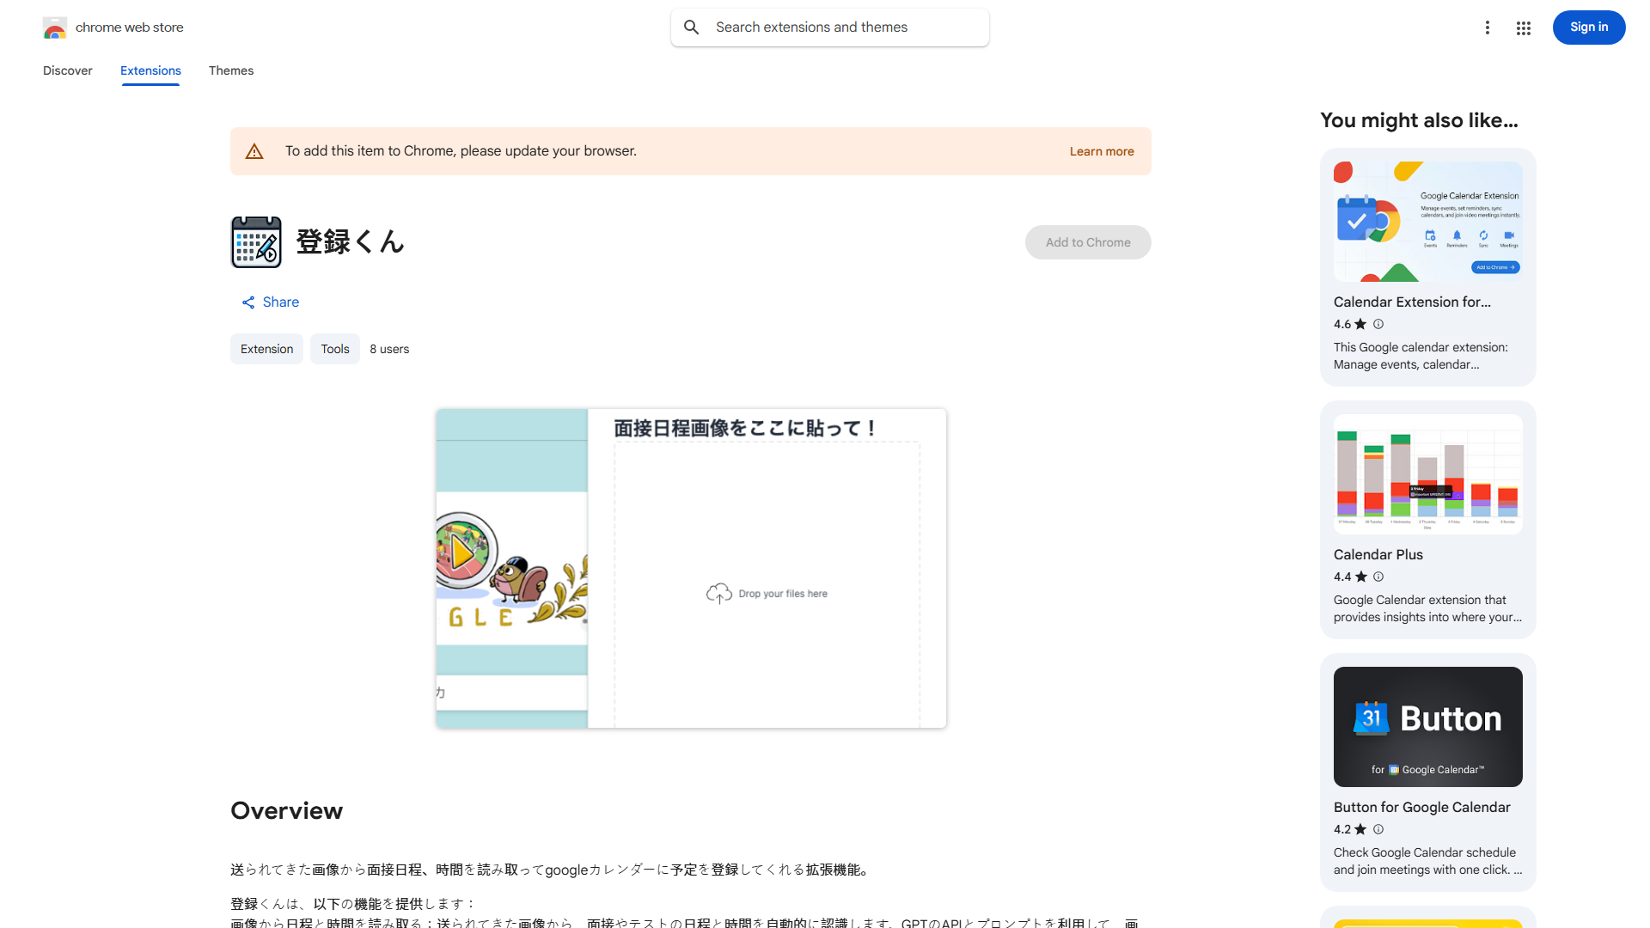Open the three-dot more options menu

point(1488,27)
